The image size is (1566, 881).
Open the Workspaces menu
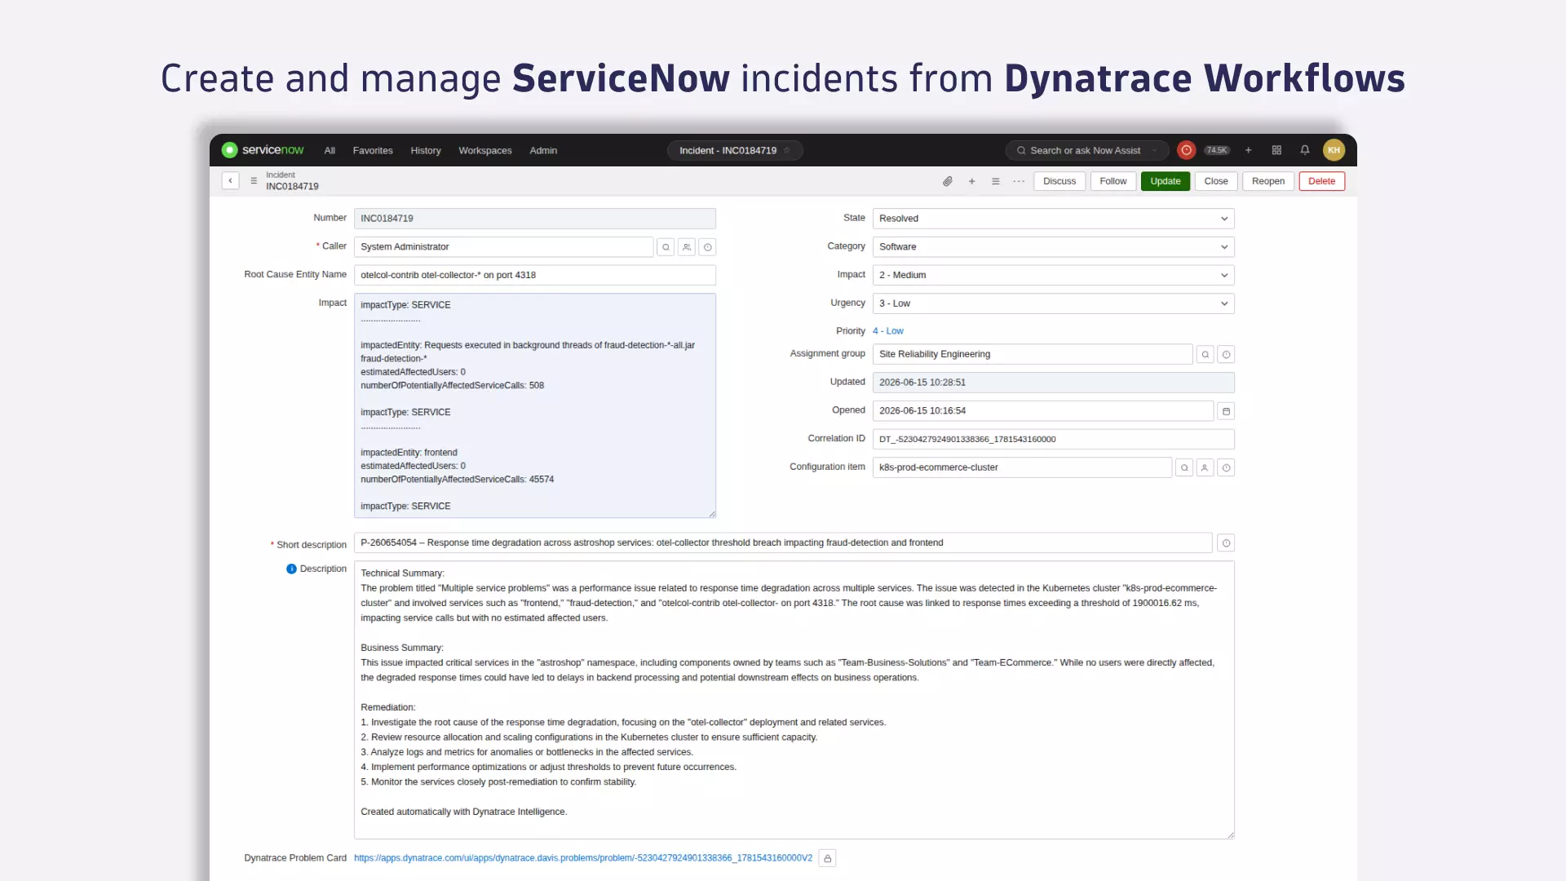(485, 150)
